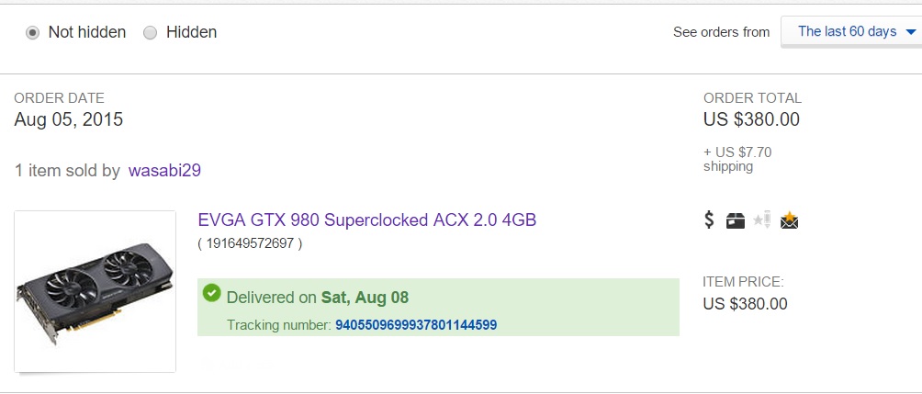Click the "1 item sold by" text
922x394 pixels.
point(67,170)
